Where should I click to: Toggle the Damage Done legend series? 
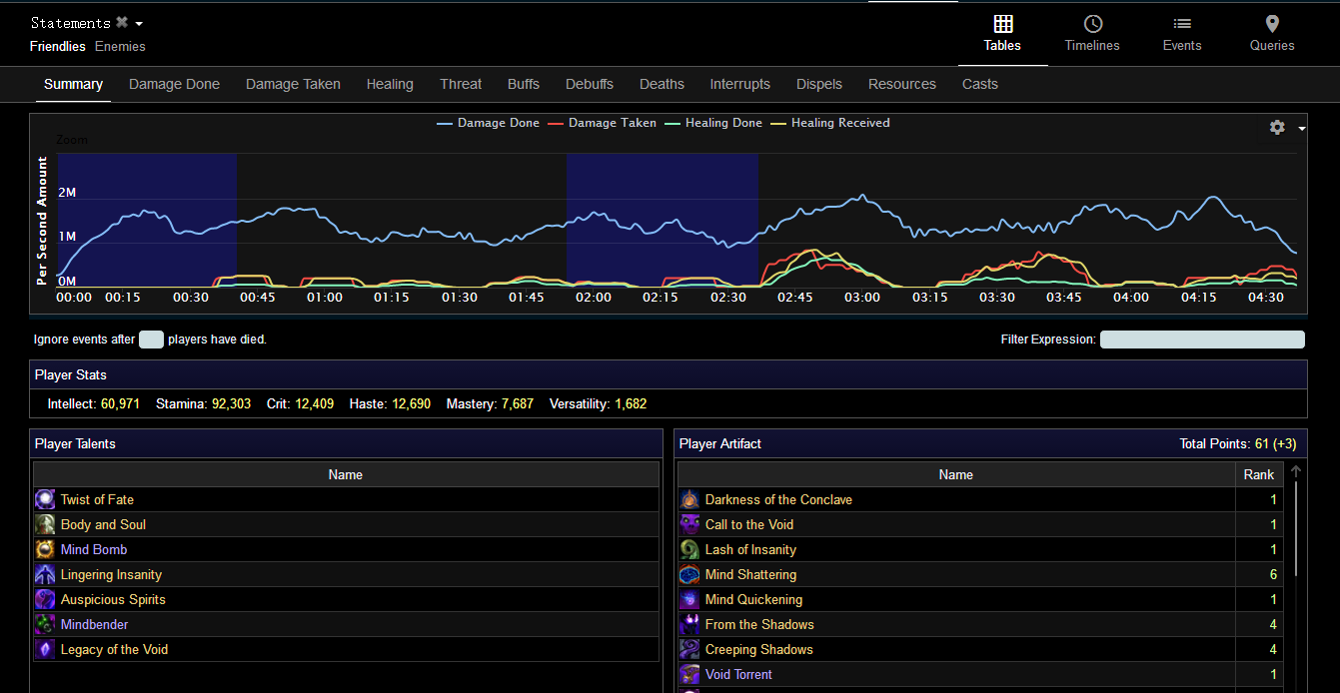(x=489, y=123)
